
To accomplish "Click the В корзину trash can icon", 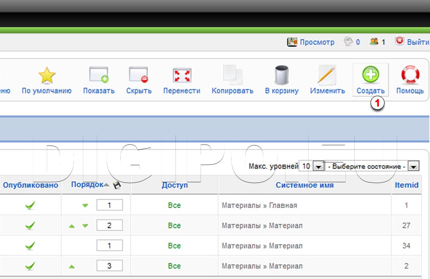I will point(282,76).
